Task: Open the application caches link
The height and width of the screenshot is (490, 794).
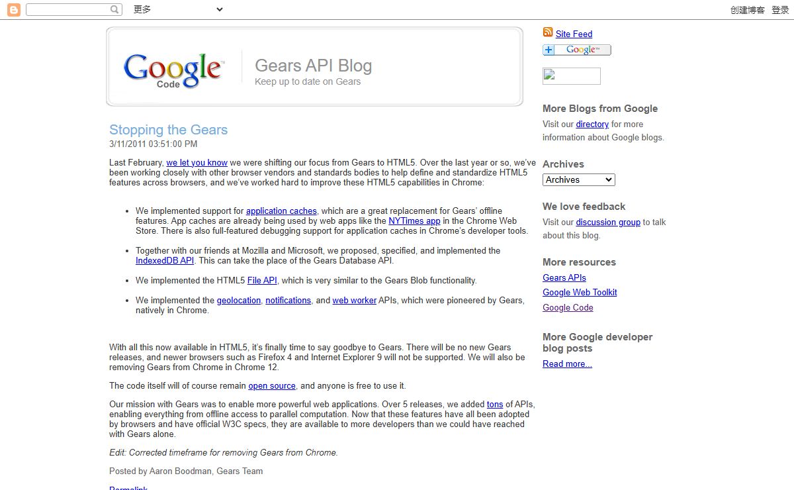Action: pos(281,211)
